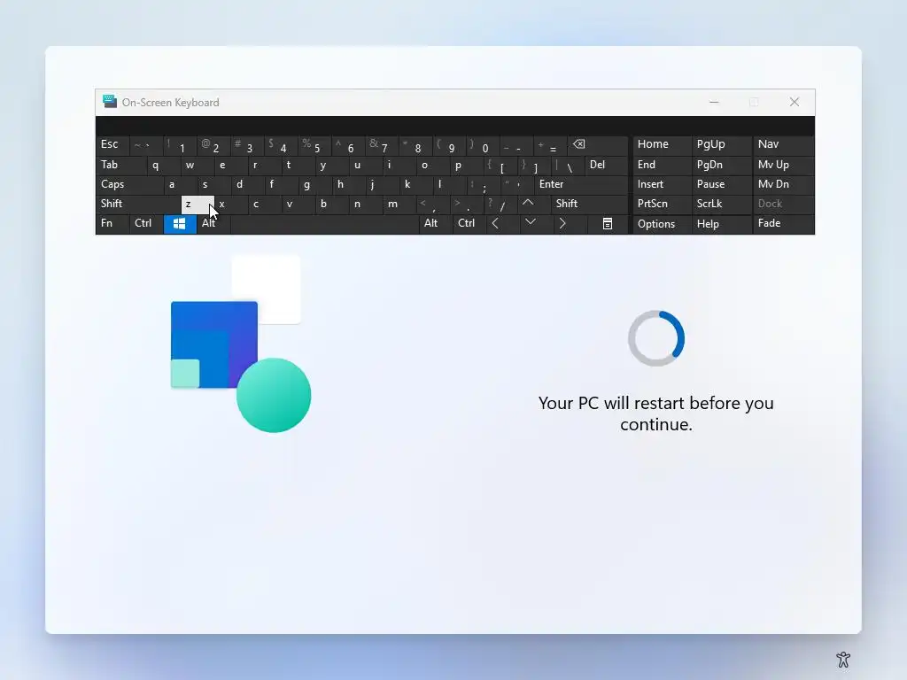Image resolution: width=907 pixels, height=680 pixels.
Task: Click the context menu key icon
Action: pyautogui.click(x=608, y=224)
